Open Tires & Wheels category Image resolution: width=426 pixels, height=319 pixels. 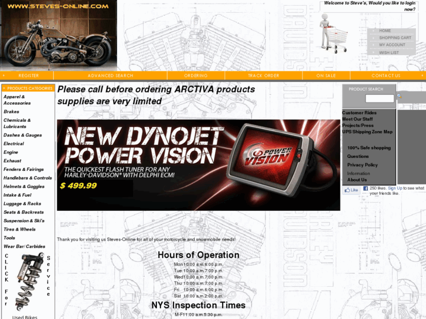pos(19,229)
